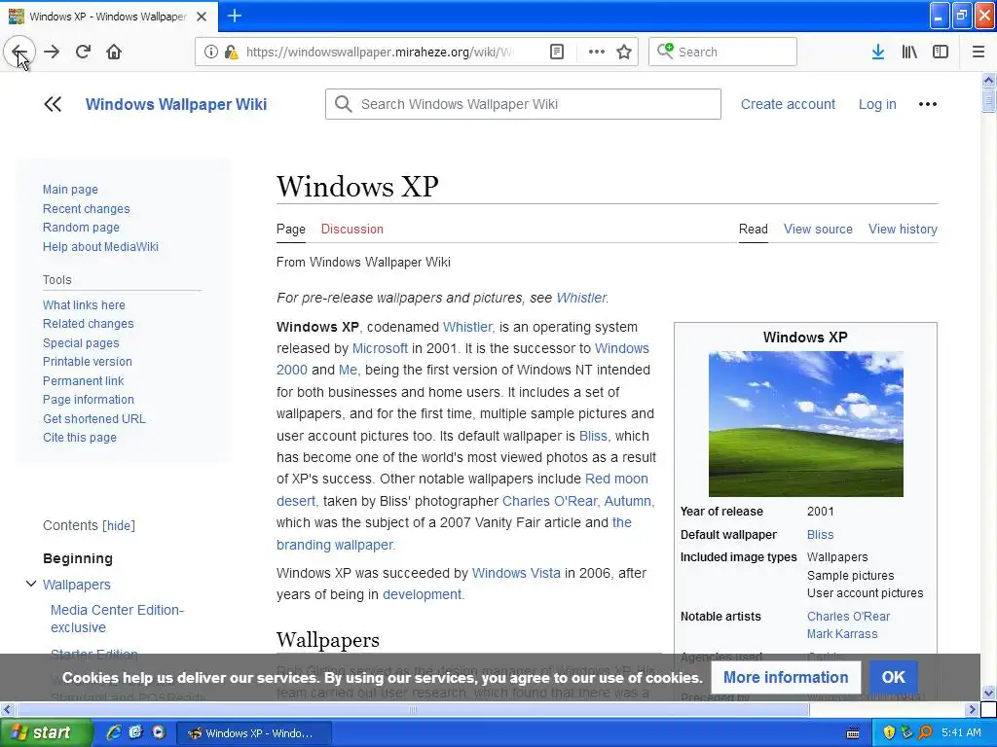997x747 pixels.
Task: Toggle the browser sidebars icon
Action: pyautogui.click(x=941, y=52)
